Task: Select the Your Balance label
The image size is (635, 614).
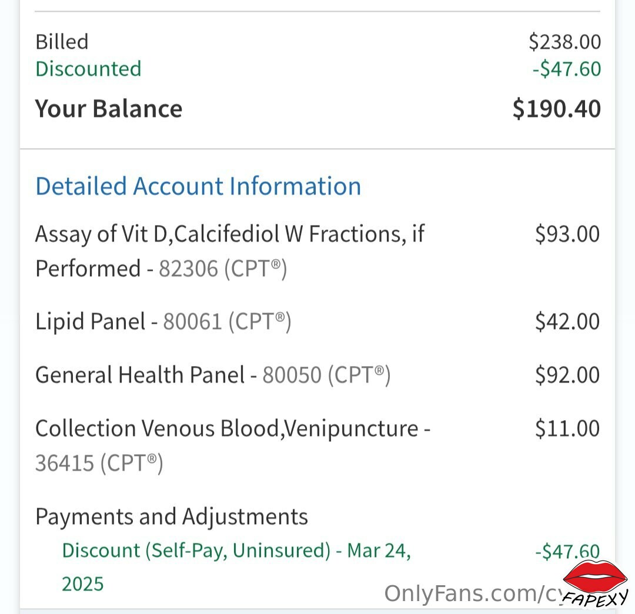Action: (109, 109)
